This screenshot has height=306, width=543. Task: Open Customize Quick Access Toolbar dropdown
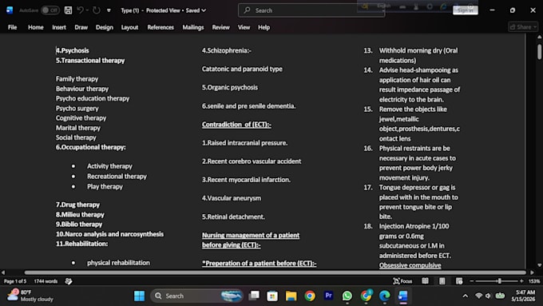coord(109,10)
